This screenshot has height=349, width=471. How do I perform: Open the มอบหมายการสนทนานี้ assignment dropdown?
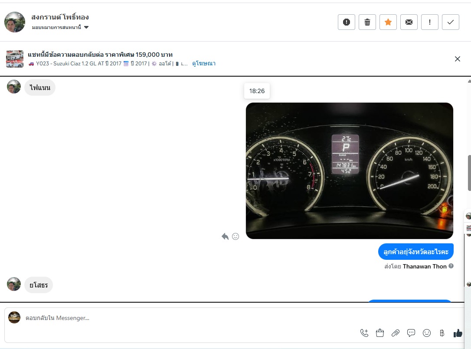pos(60,27)
